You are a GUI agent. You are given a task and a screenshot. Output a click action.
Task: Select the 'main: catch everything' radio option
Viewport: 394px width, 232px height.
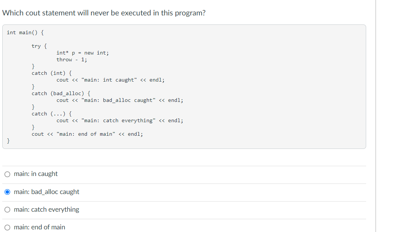(x=7, y=209)
